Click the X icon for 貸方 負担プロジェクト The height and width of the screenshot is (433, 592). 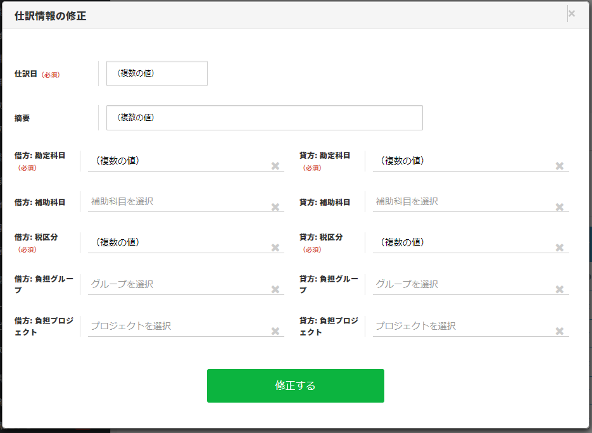(560, 331)
